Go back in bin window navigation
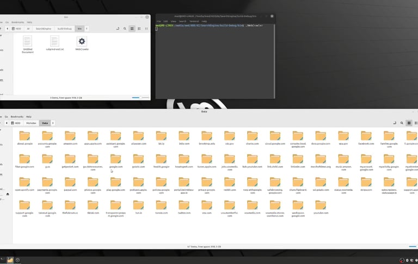The height and width of the screenshot is (264, 418). tap(7, 28)
